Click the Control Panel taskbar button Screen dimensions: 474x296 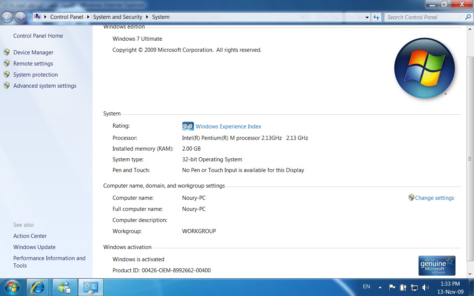(91, 287)
